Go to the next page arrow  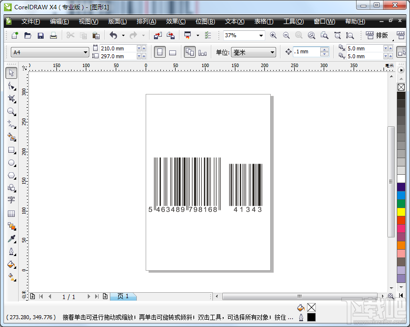click(89, 297)
